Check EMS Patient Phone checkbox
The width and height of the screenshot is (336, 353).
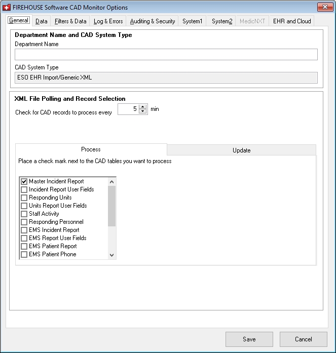[x=24, y=254]
